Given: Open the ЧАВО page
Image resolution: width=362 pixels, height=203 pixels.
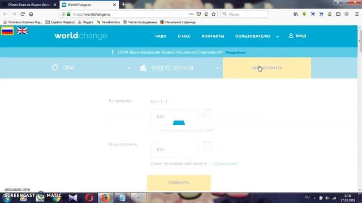Looking at the screenshot, I should coord(161,36).
